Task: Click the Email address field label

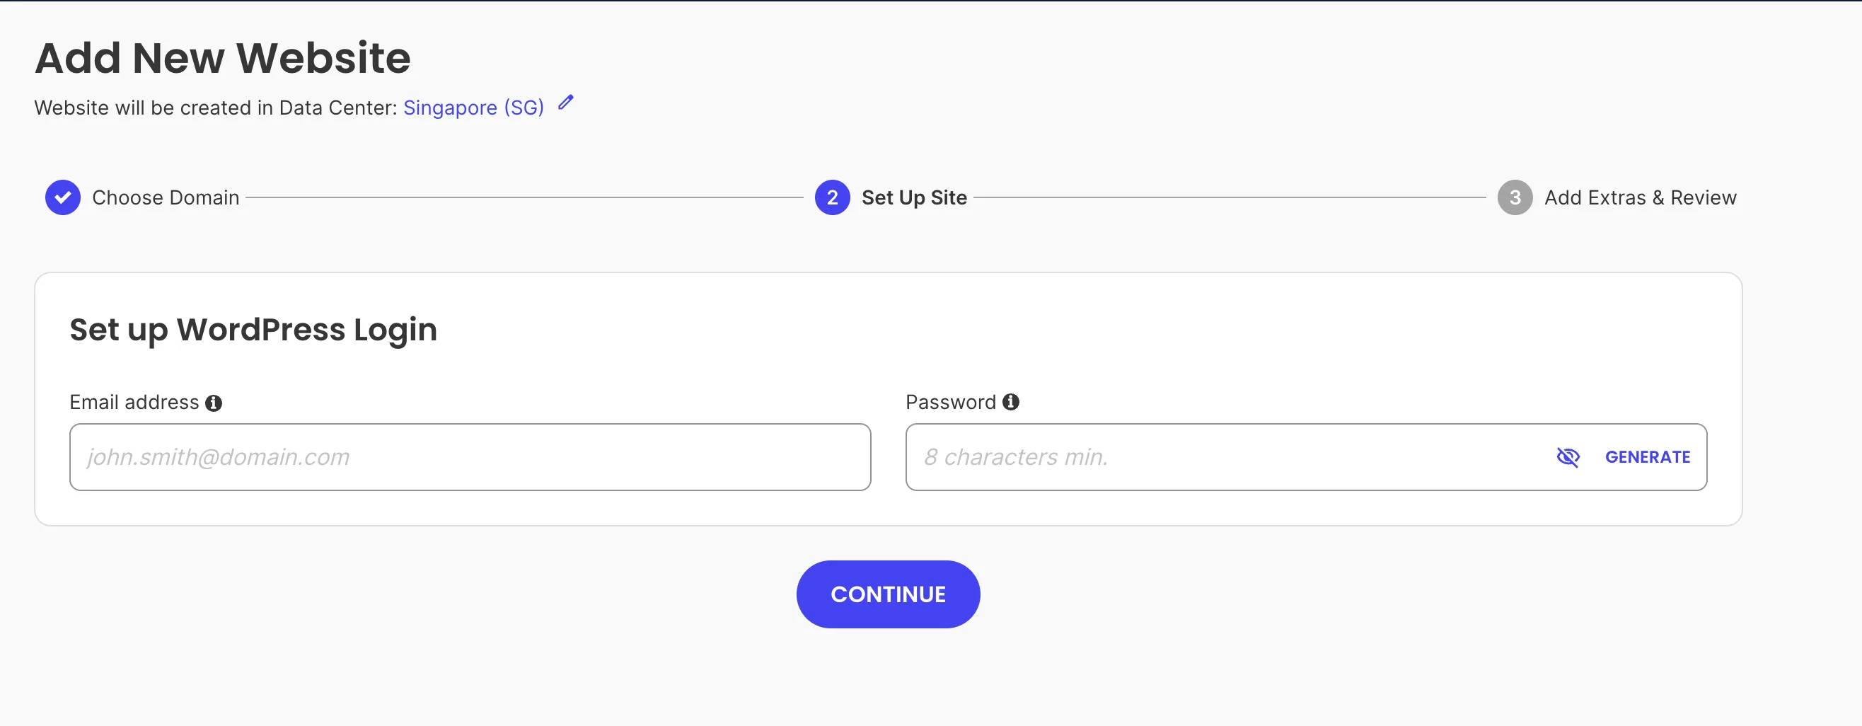Action: coord(134,402)
